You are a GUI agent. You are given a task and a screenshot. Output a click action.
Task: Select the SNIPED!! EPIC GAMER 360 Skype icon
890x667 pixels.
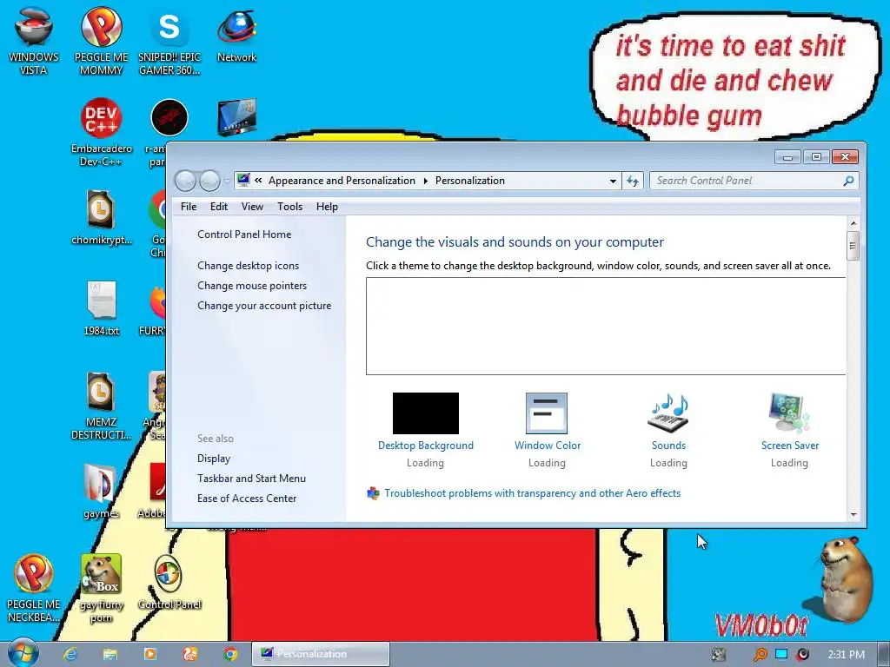tap(169, 41)
